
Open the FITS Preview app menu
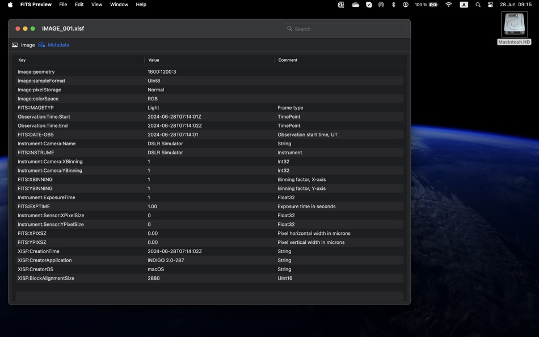click(36, 5)
